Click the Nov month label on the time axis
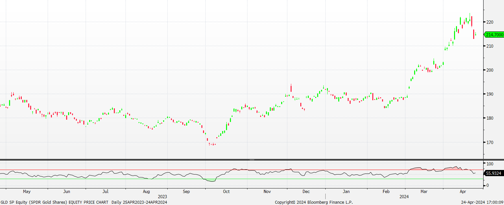 267,191
